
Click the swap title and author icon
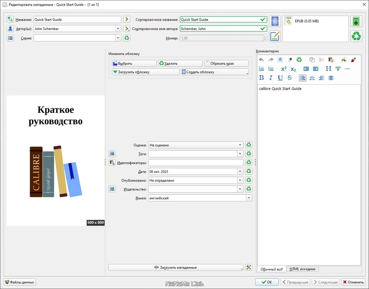coord(10,19)
